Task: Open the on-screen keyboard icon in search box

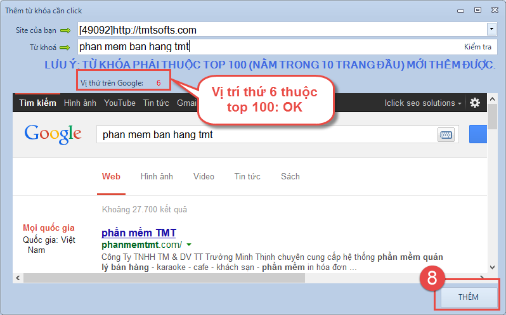Action: click(x=446, y=134)
